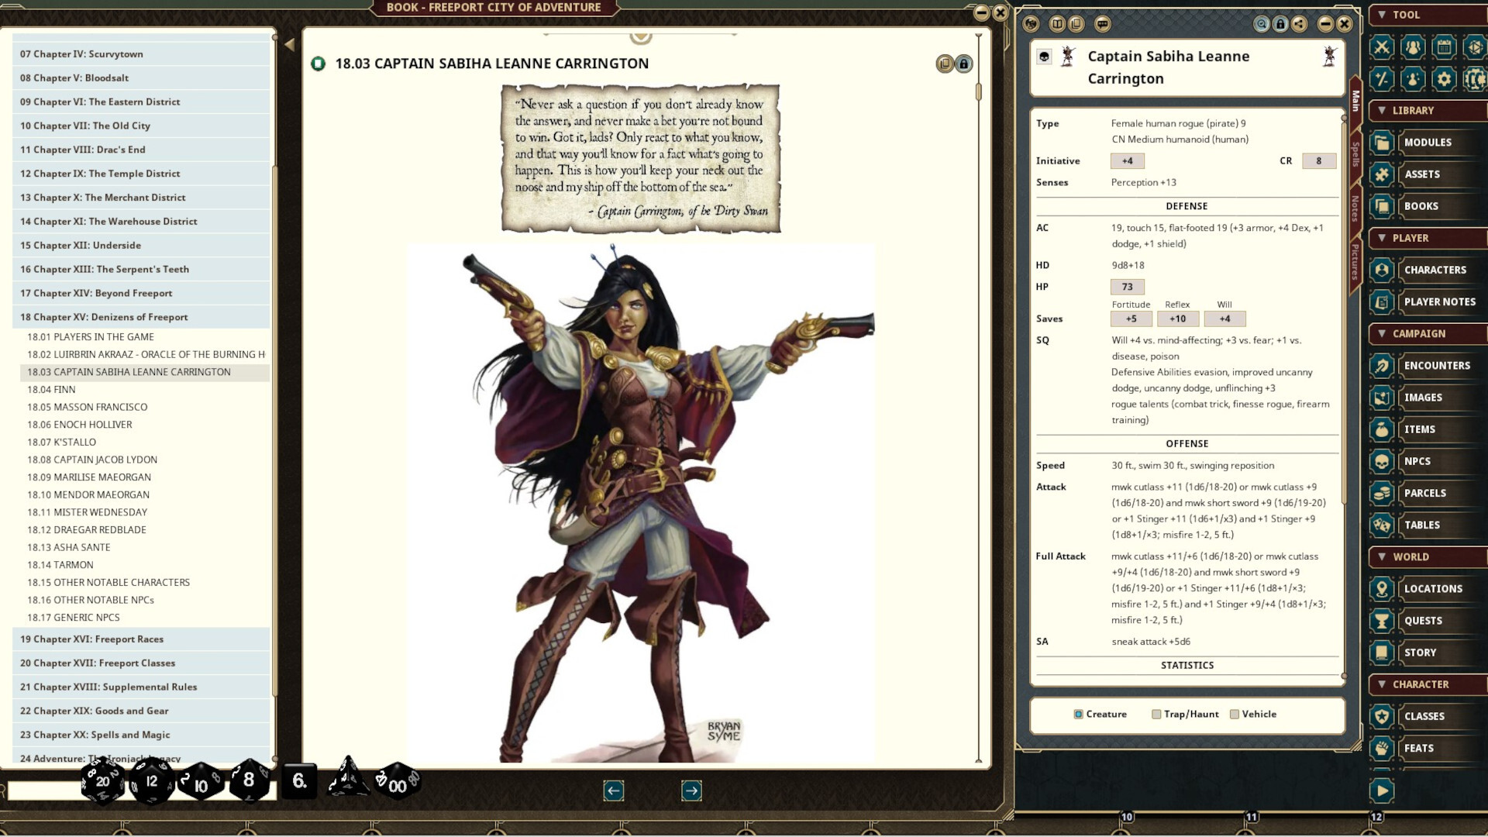Open the Modifiers +/- tool

1383,78
